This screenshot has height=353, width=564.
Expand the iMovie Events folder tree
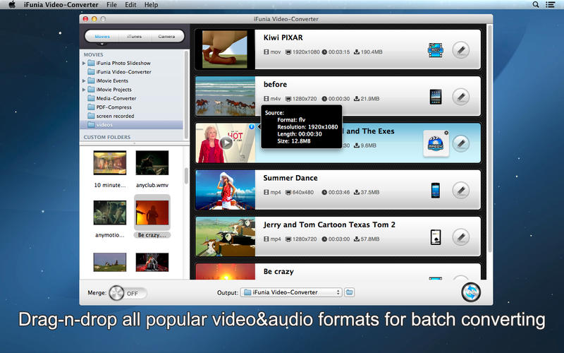pyautogui.click(x=85, y=80)
